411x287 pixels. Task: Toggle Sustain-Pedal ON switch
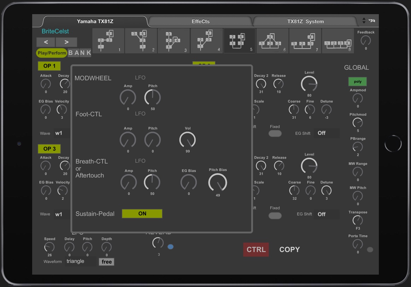142,214
